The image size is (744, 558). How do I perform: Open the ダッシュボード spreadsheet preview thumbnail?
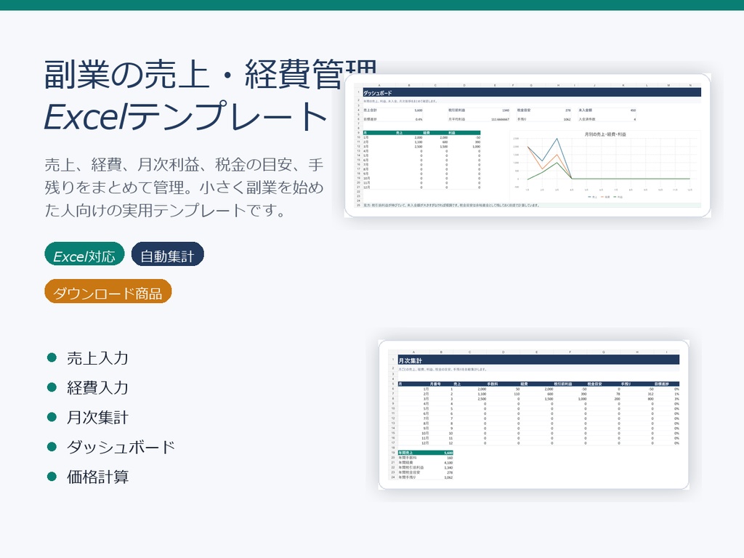[527, 145]
